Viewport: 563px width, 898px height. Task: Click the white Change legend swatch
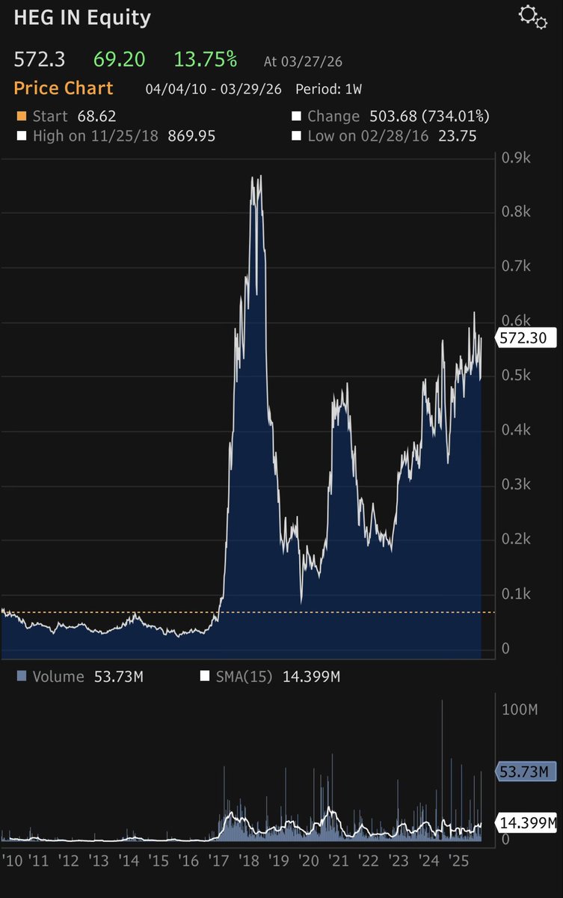point(296,117)
